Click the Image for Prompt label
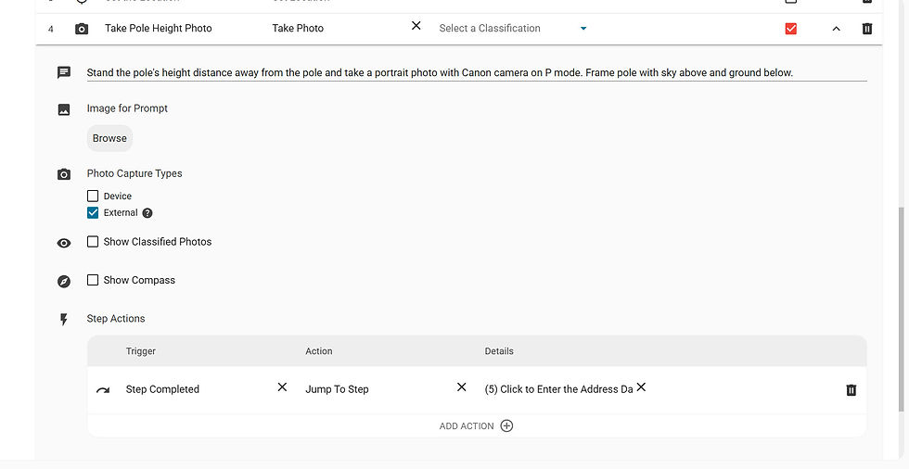The image size is (909, 469). click(x=128, y=108)
